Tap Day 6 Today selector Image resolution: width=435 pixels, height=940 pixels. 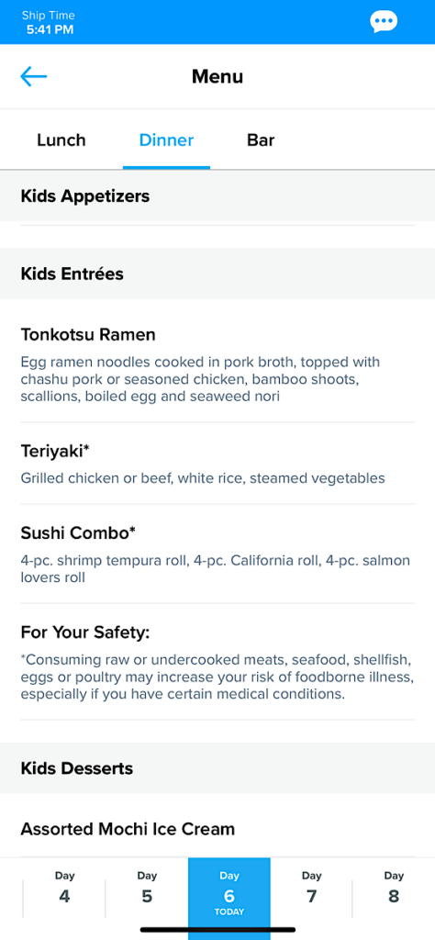click(x=229, y=893)
